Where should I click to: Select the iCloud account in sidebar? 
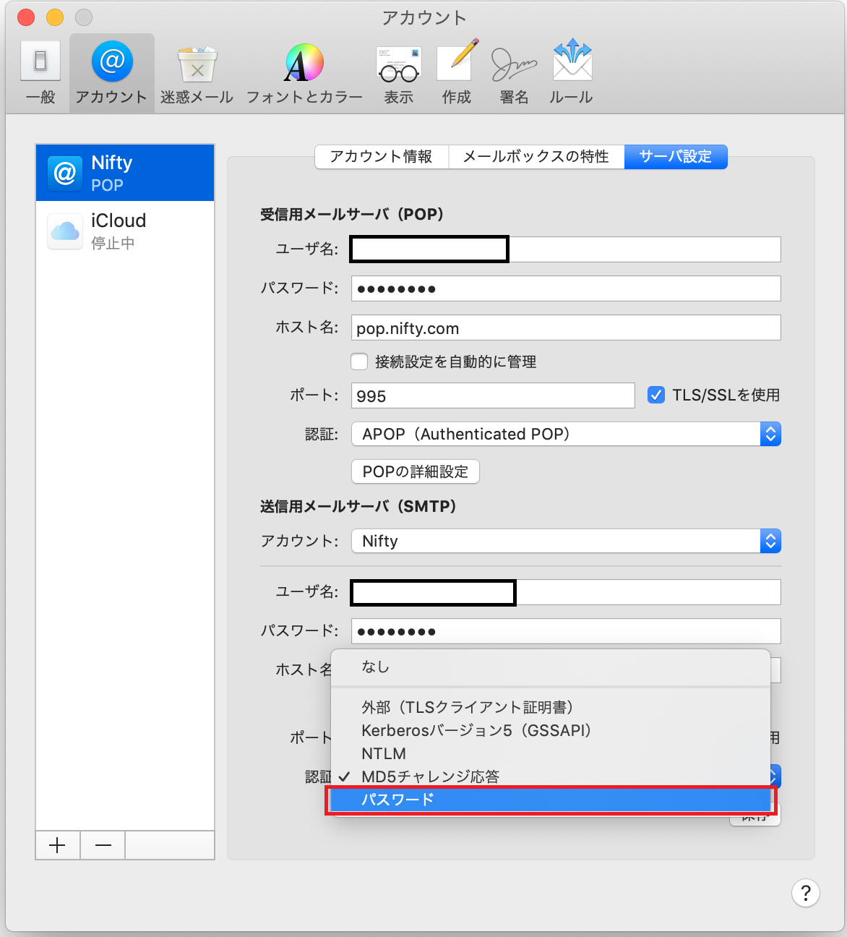(125, 231)
